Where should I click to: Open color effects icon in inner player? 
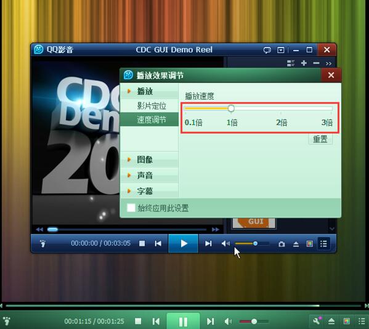[x=310, y=244]
